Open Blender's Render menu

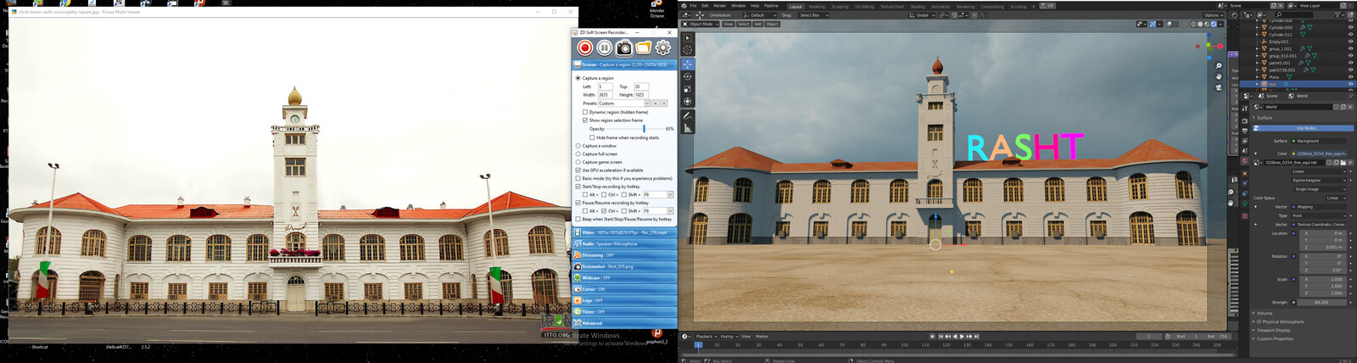tap(719, 6)
